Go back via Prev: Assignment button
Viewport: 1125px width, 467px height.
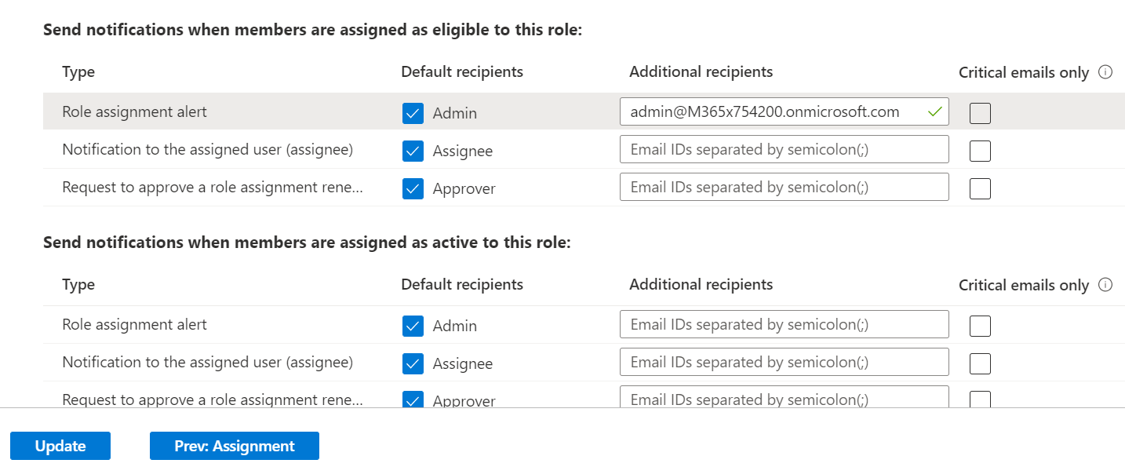(235, 446)
